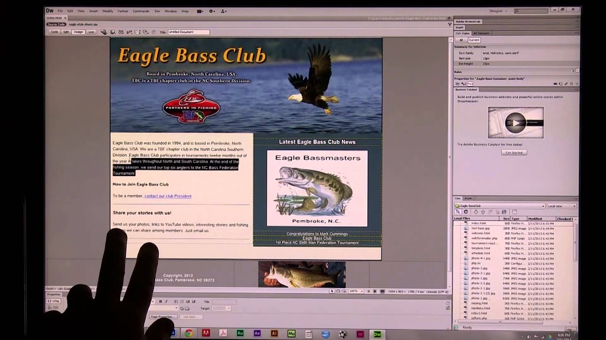Viewport: 606px width, 340px height.
Task: Open Google Chrome from the taskbar
Action: tap(188, 333)
